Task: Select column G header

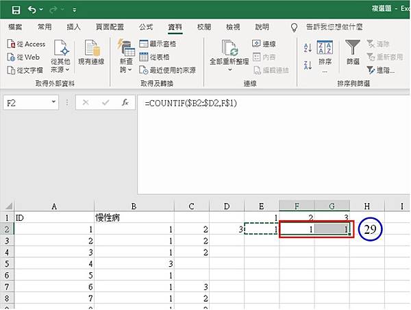Action: pyautogui.click(x=332, y=206)
